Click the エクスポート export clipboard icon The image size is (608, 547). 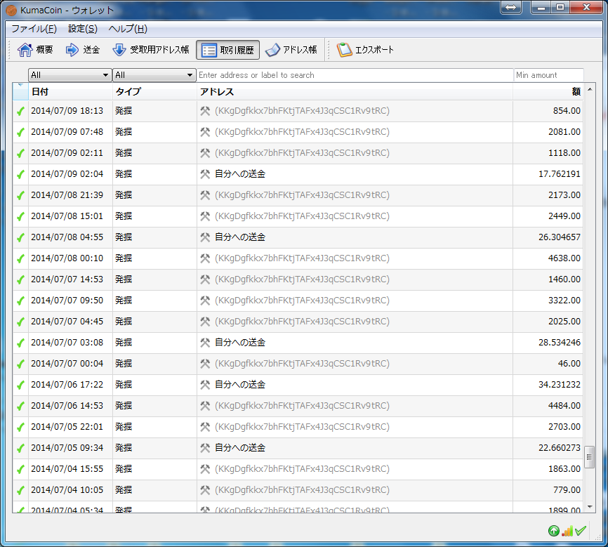pos(344,50)
